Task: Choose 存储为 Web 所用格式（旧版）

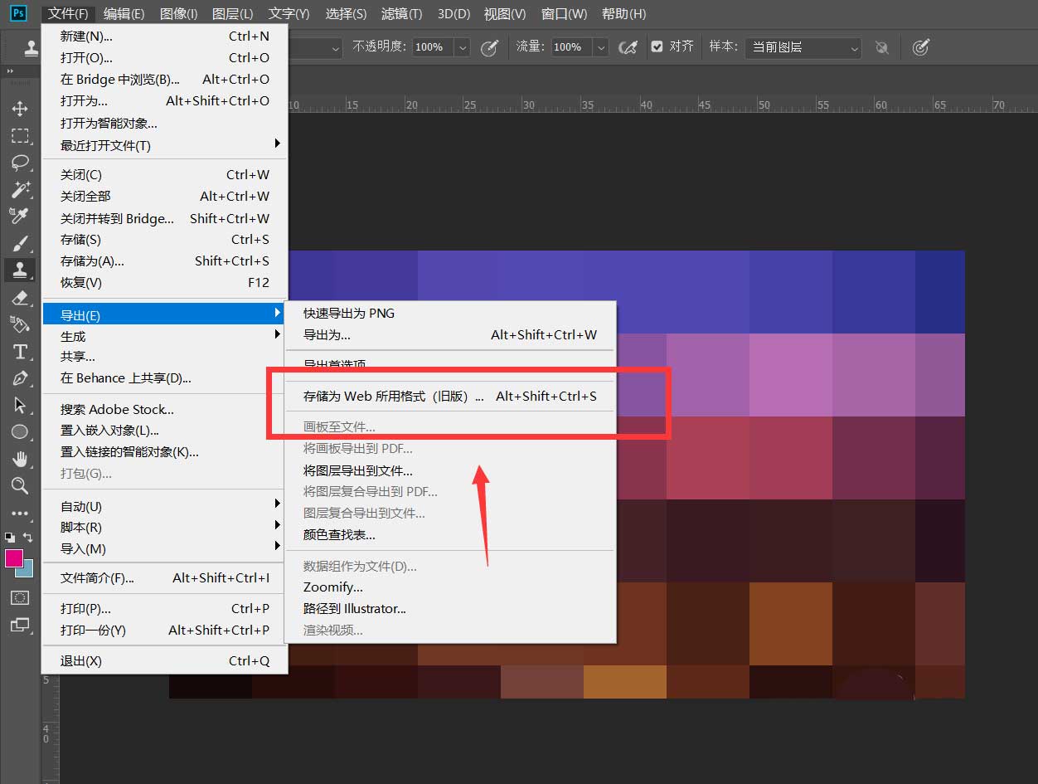Action: click(450, 396)
